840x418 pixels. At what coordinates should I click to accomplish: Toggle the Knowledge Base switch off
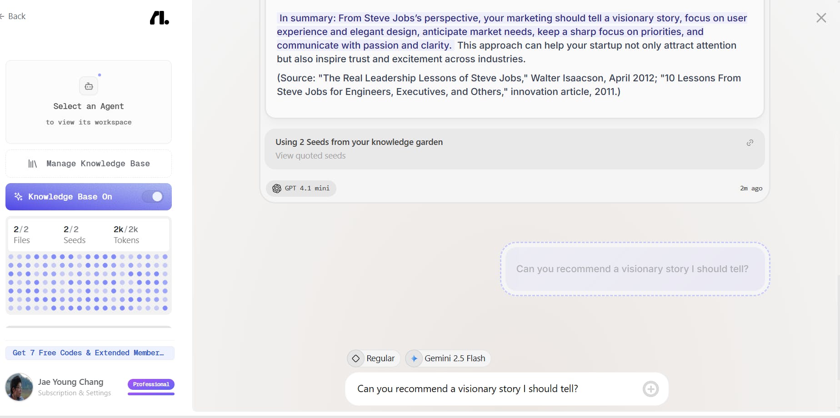152,197
